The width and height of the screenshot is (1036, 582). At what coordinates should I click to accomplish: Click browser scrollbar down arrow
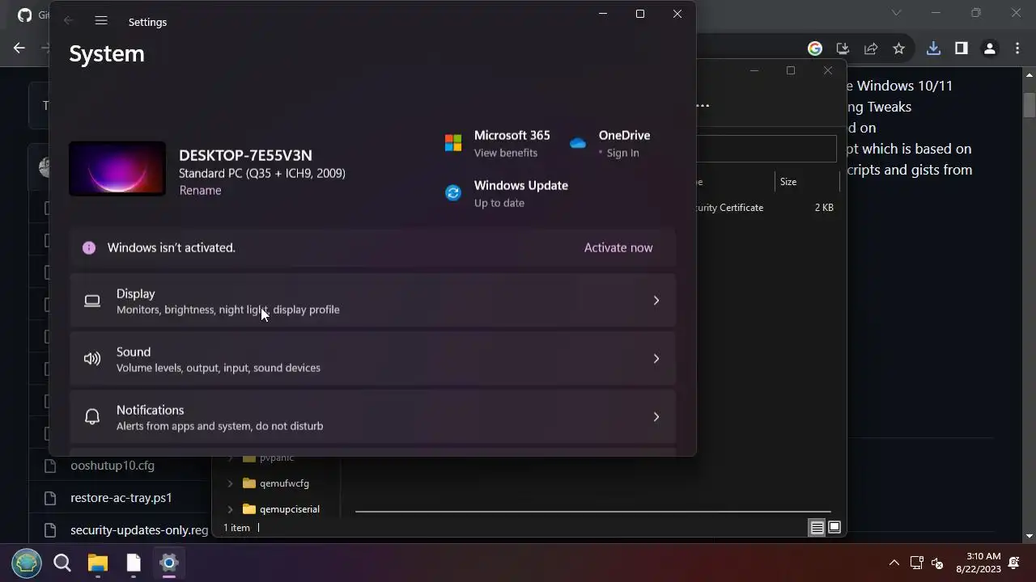[x=1030, y=536]
